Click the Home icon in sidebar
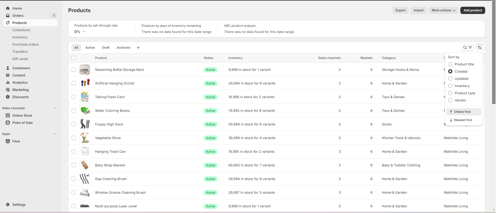 pyautogui.click(x=8, y=8)
